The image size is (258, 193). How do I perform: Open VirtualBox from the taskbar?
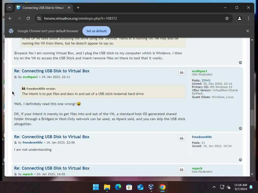151,187
